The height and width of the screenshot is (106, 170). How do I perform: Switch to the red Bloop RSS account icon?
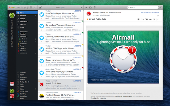coord(12,96)
